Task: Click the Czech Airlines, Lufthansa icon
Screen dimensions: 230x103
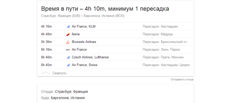Action: click(x=68, y=57)
